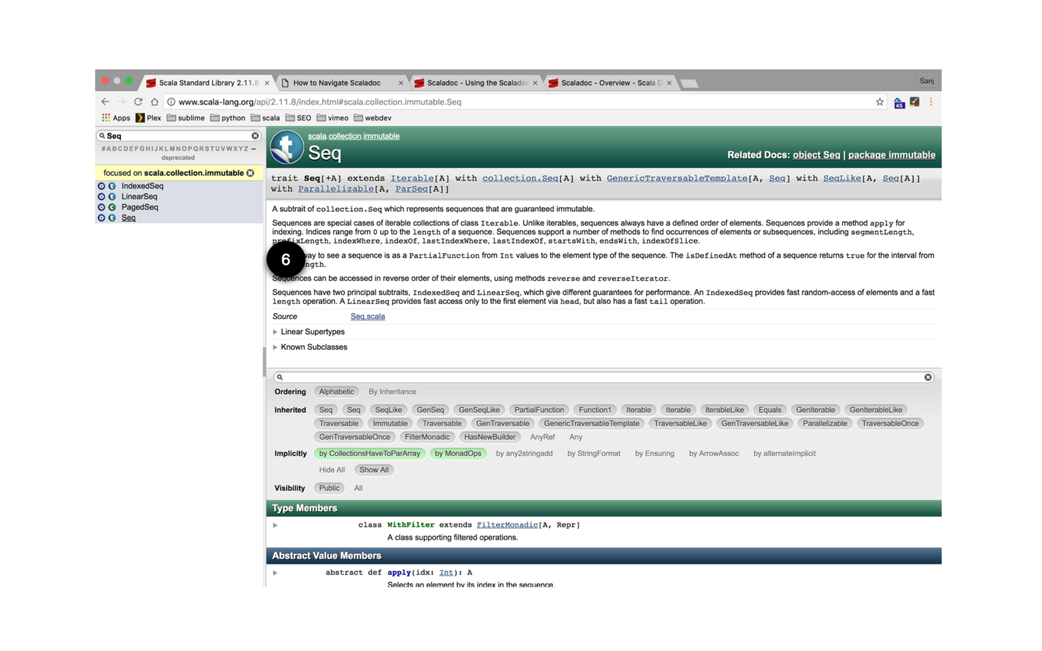
Task: Click the class icon beside PagedSeq
Action: [x=112, y=207]
